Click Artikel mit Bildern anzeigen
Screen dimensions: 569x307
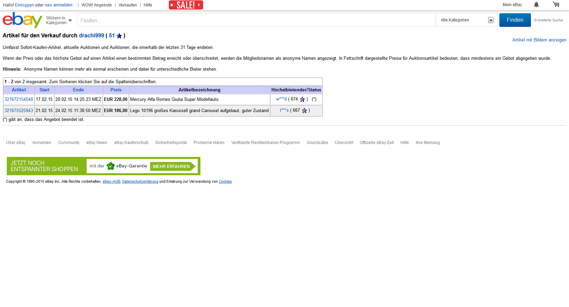(539, 40)
